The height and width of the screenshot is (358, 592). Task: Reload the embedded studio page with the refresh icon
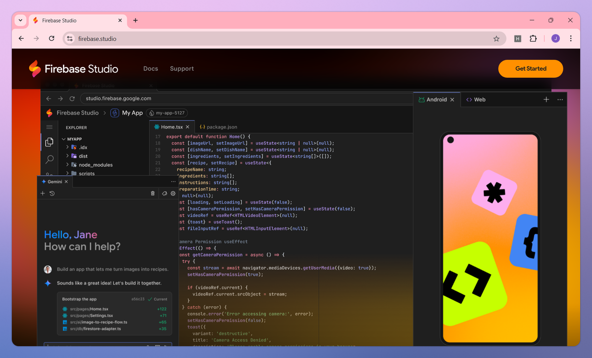click(x=72, y=98)
